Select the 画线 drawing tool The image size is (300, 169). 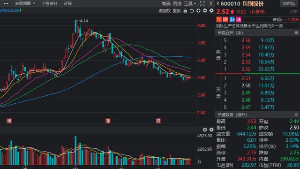coord(177,4)
